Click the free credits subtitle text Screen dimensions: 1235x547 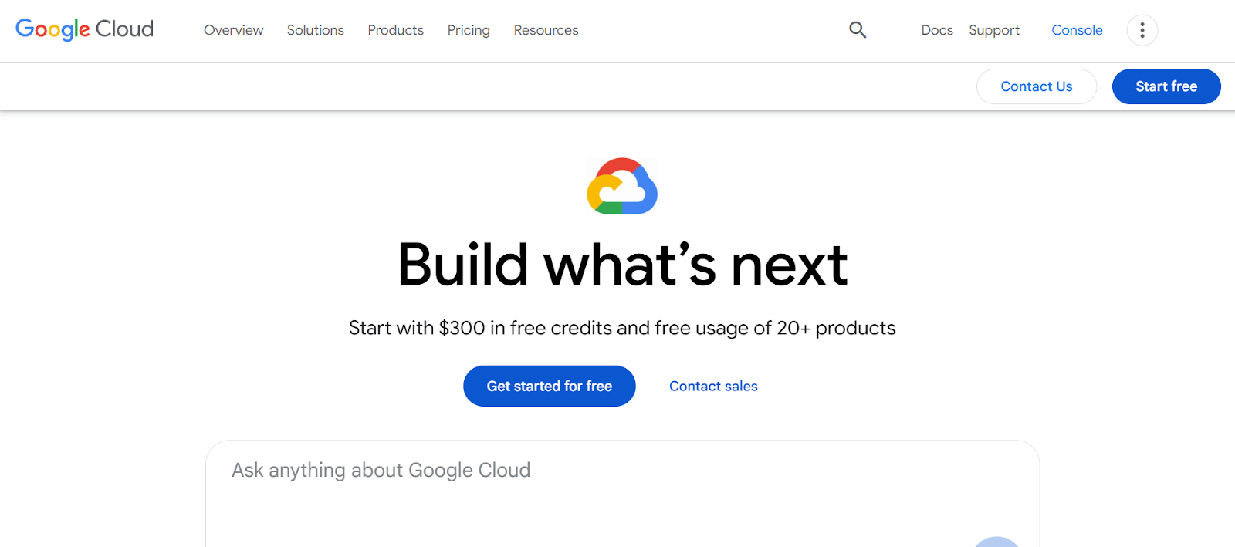coord(622,327)
